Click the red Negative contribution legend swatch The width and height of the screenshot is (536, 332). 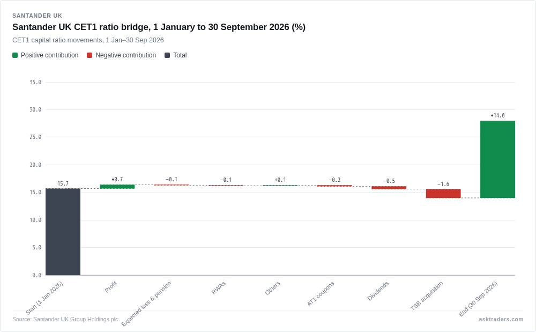(90, 55)
